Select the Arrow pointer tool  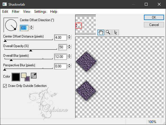click(x=116, y=32)
